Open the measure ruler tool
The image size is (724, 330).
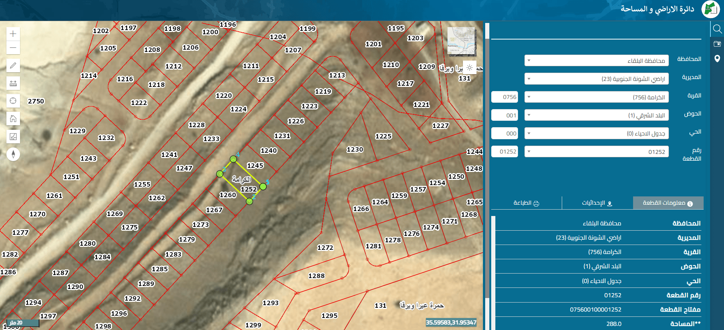point(13,83)
